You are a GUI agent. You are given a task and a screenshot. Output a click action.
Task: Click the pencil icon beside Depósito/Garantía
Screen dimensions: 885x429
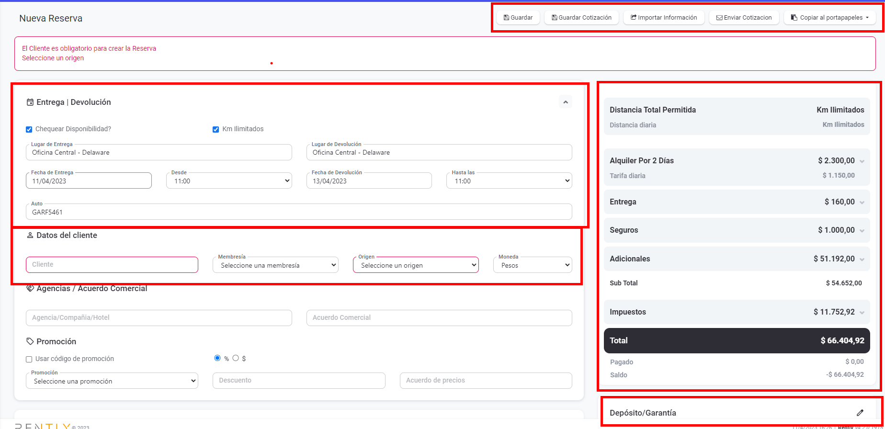click(x=860, y=413)
